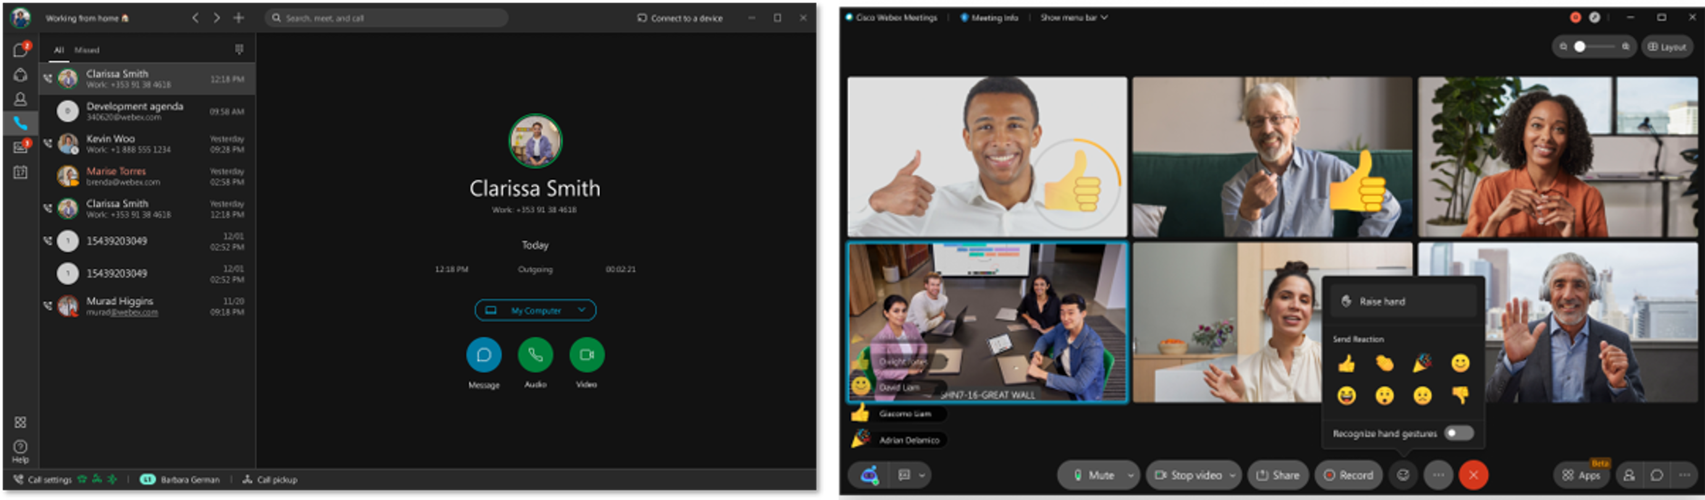Open the Webex Assistant robot icon
The width and height of the screenshot is (1705, 500).
869,475
